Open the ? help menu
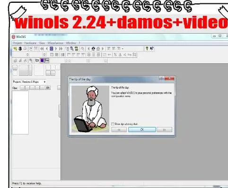Image resolution: width=228 pixels, height=188 pixels. tap(79, 43)
